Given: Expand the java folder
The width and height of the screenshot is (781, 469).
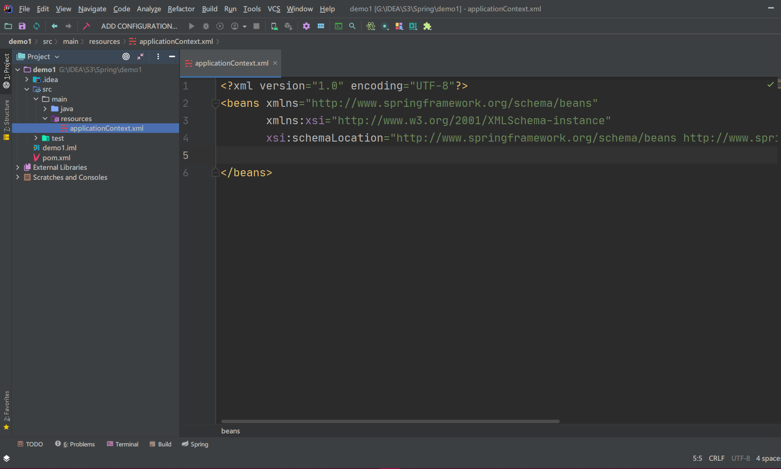Looking at the screenshot, I should click(x=45, y=109).
